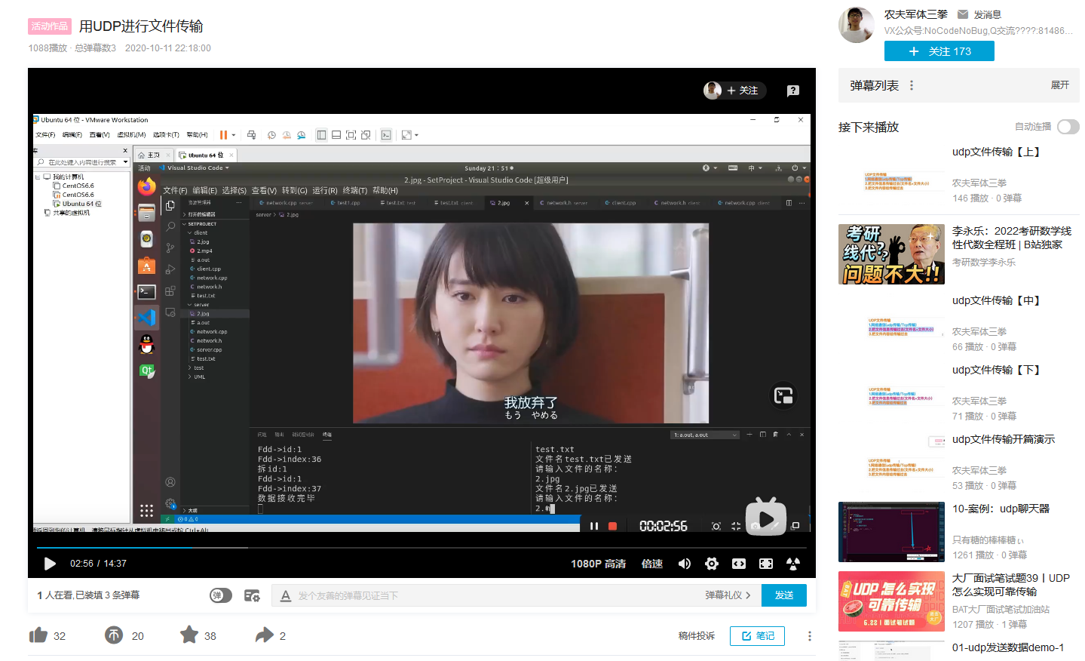This screenshot has width=1085, height=661.
Task: Open recommended video udp文件传输【上】
Action: 997,152
